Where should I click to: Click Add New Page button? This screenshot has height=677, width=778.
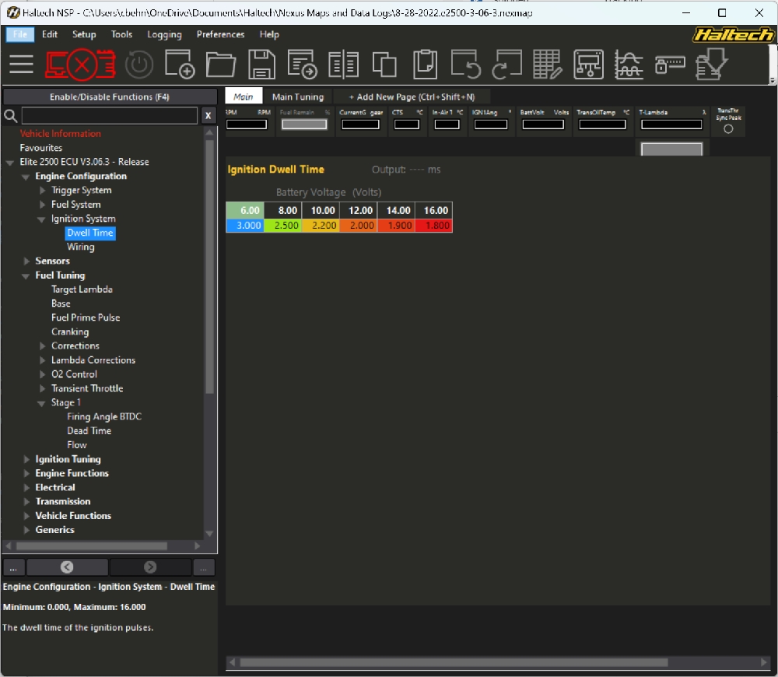[x=411, y=97]
